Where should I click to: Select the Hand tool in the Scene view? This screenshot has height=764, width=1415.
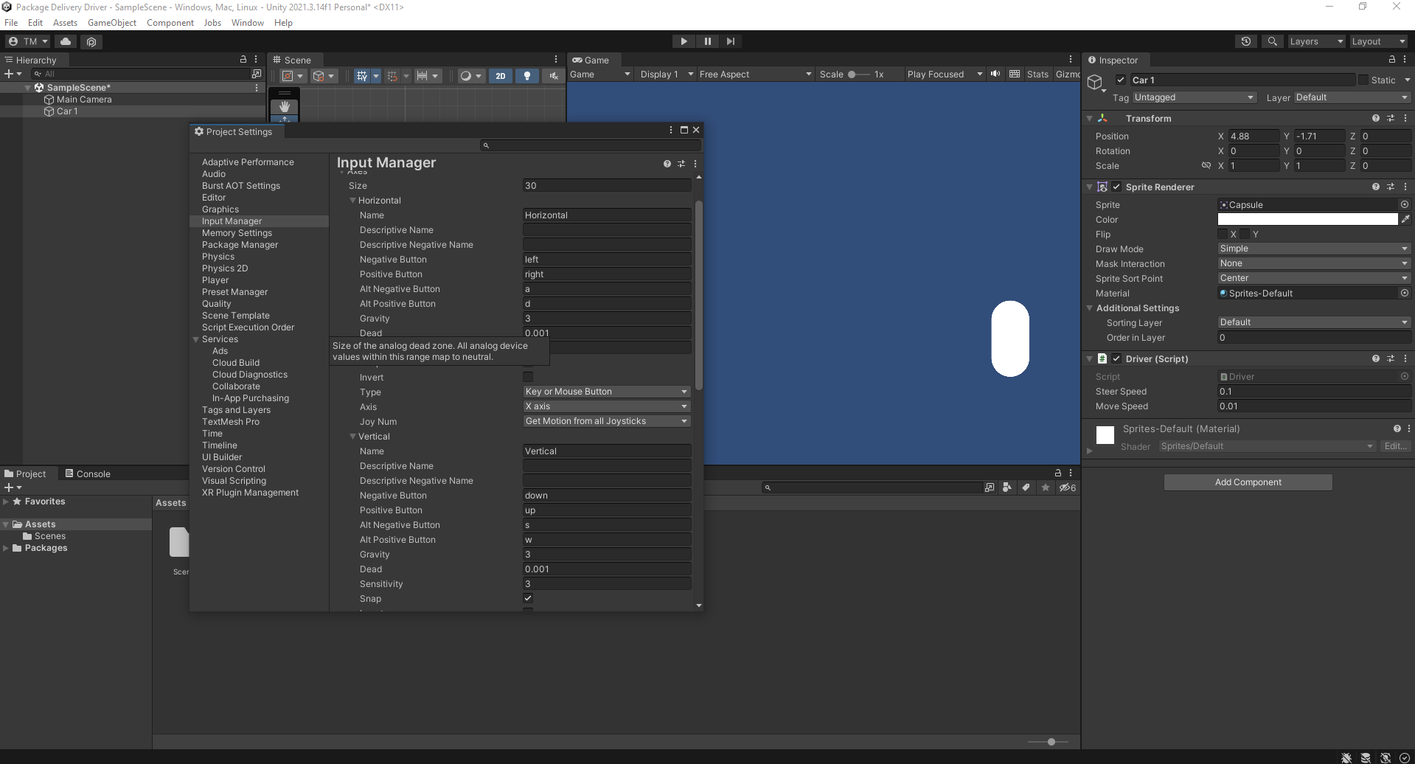pyautogui.click(x=285, y=107)
